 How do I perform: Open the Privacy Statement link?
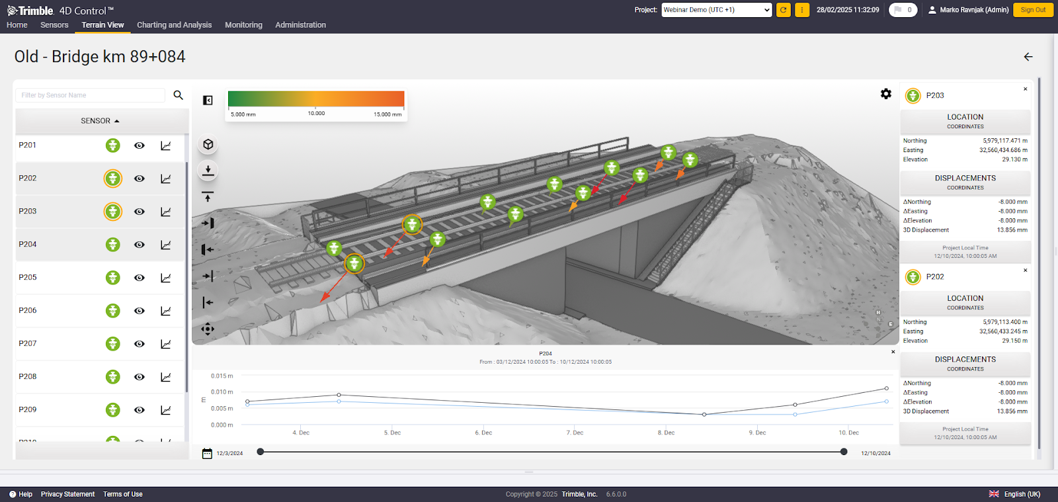[67, 494]
